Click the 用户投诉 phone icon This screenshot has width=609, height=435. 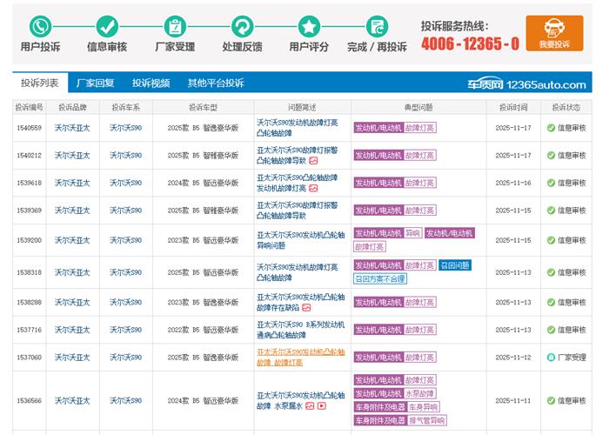[40, 26]
